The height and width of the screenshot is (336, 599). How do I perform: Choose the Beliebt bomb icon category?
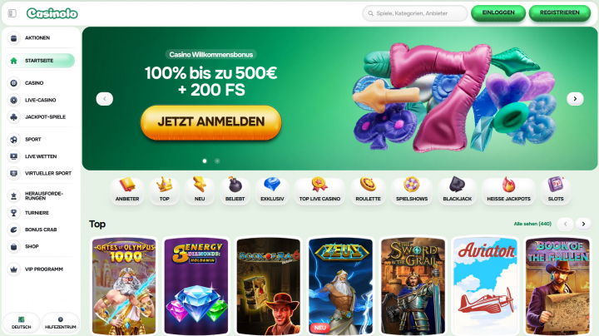pos(235,191)
